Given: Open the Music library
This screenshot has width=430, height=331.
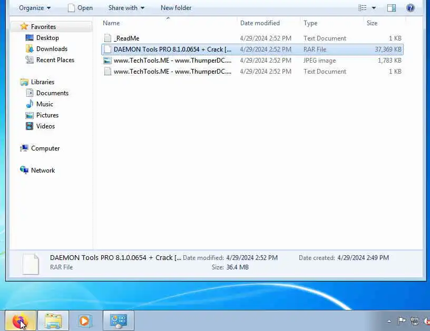Looking at the screenshot, I should coord(44,104).
